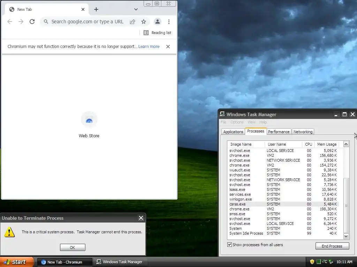357x267 pixels.
Task: Open the Chromium profile avatar icon
Action: (157, 22)
